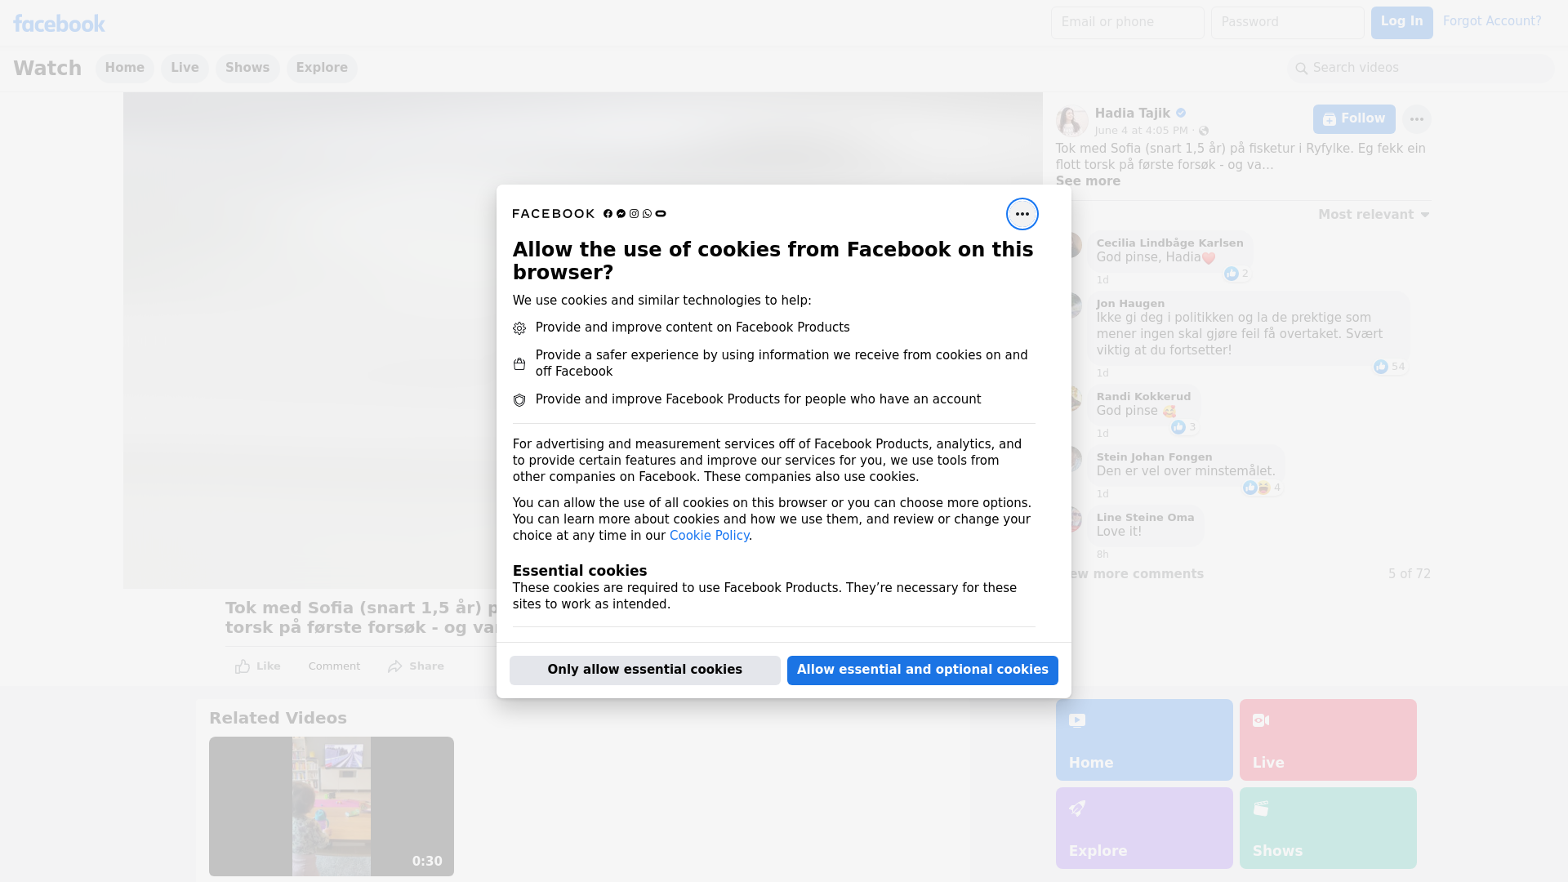Image resolution: width=1568 pixels, height=882 pixels.
Task: Open the Explore tile with rocket icon
Action: coord(1143,827)
